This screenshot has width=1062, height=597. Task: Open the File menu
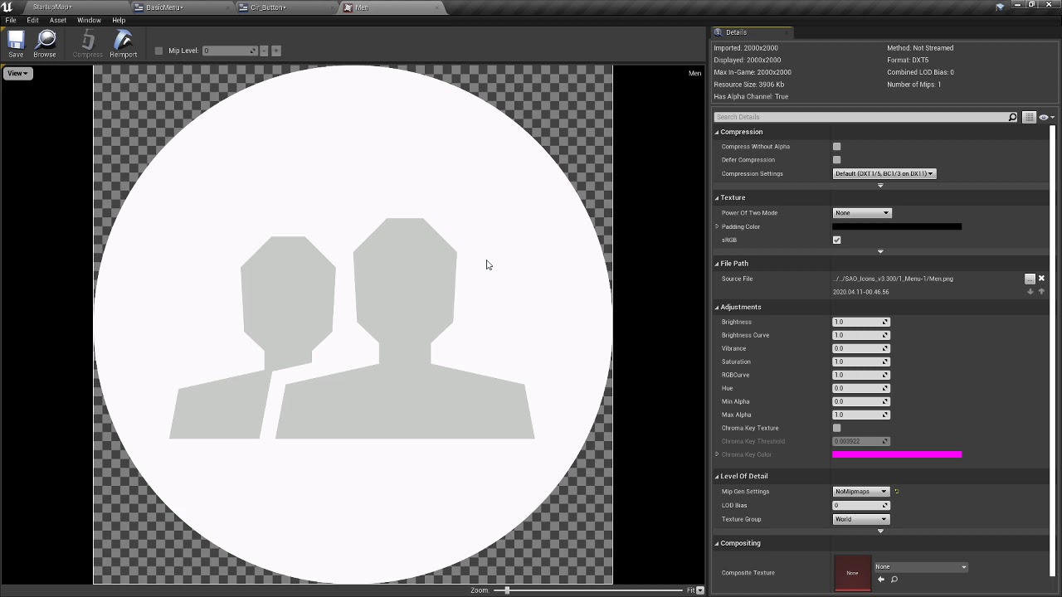[11, 20]
